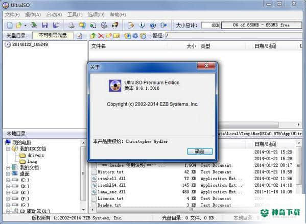Click the 0% of 650MB capacity bar
The image size is (306, 224).
tap(262, 25)
